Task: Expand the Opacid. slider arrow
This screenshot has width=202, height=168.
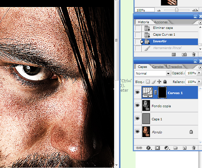Action: (199, 73)
